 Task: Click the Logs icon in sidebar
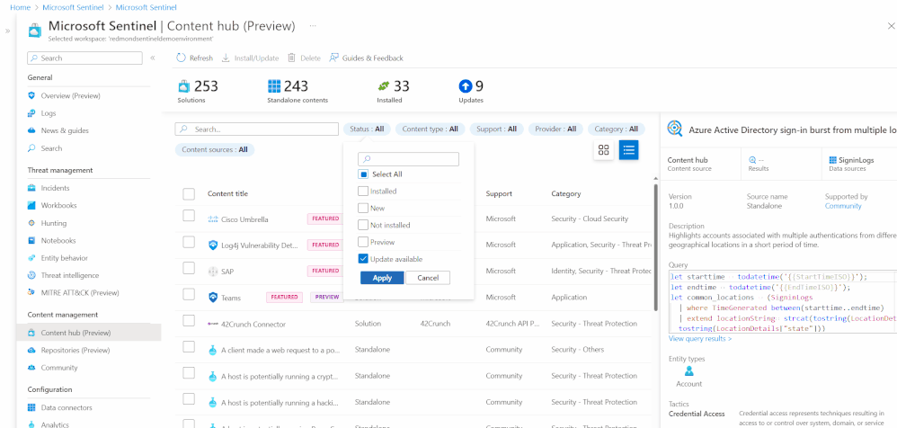click(x=31, y=113)
